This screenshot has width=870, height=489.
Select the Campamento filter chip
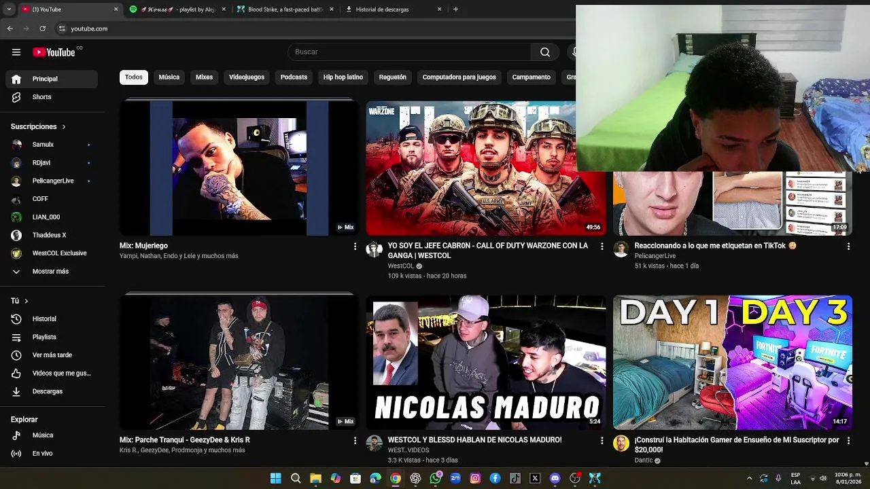pos(532,77)
